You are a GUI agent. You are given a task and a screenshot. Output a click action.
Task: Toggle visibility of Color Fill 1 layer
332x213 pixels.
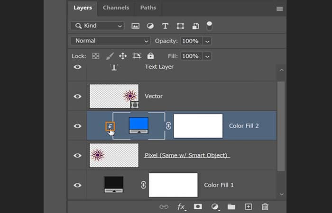pos(77,185)
